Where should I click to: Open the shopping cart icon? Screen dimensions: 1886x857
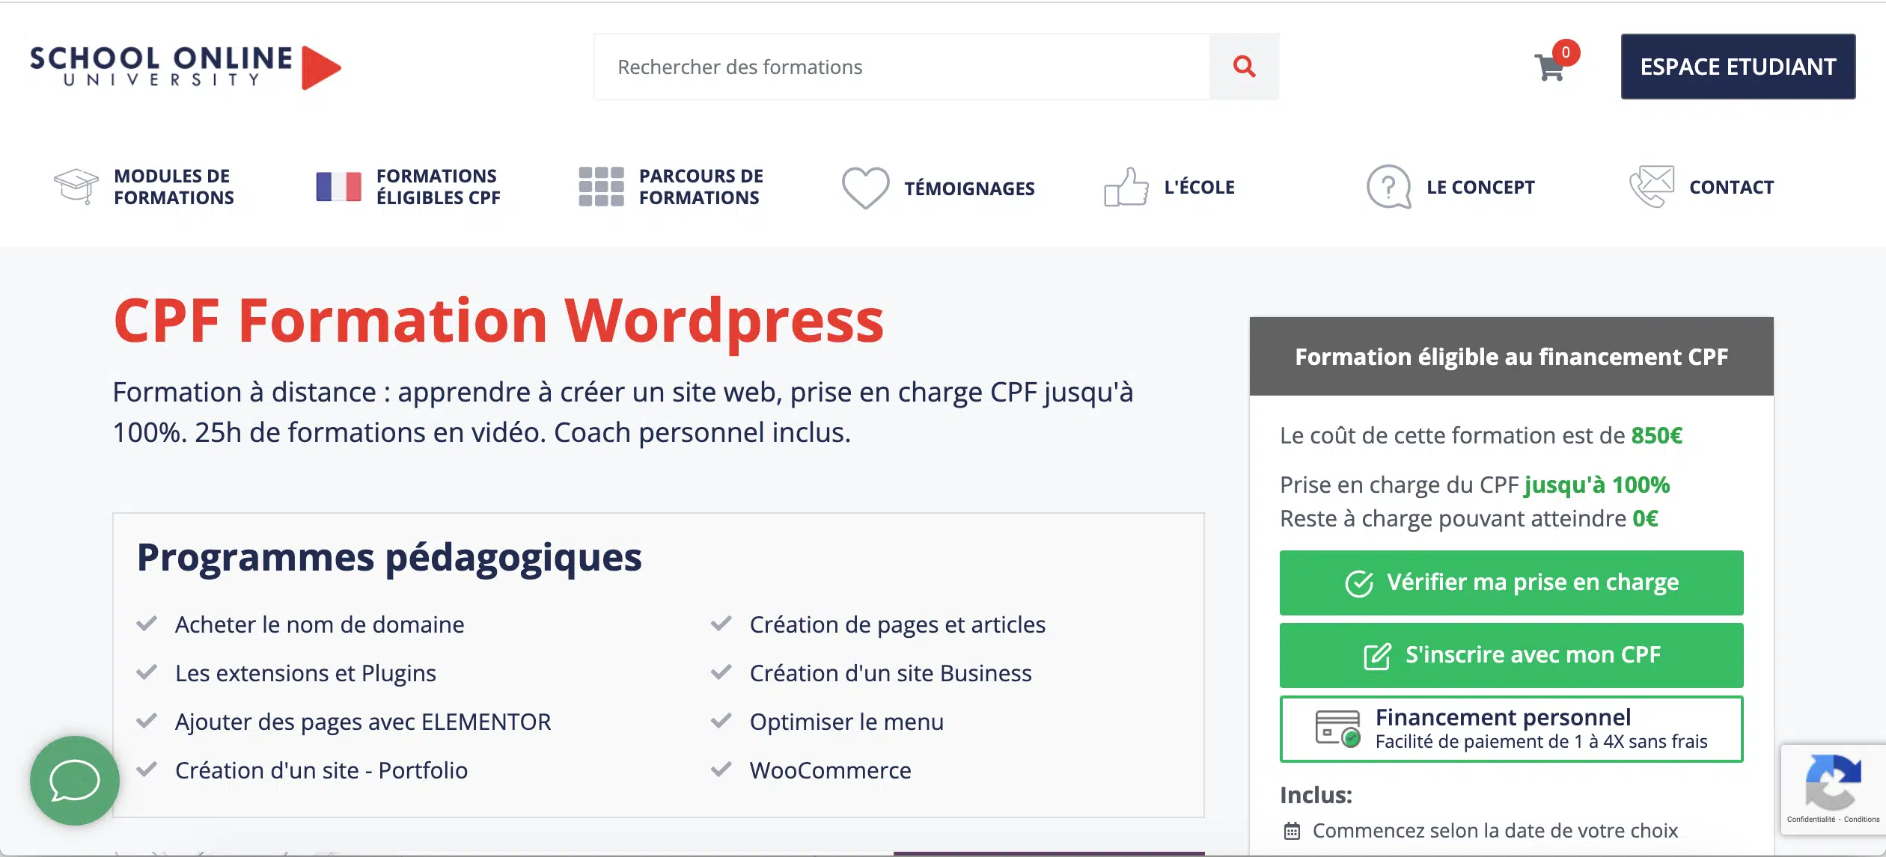pyautogui.click(x=1550, y=67)
